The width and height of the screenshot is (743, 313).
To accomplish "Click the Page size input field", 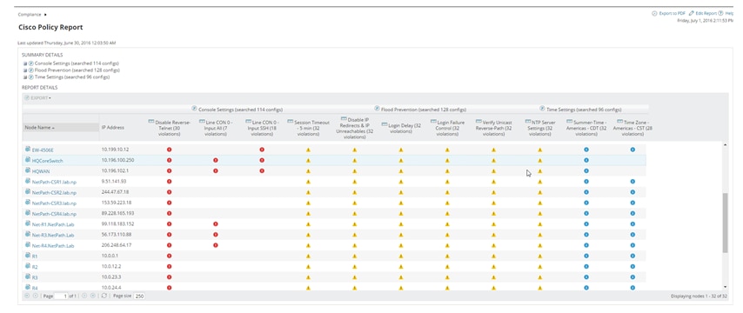I will point(139,296).
